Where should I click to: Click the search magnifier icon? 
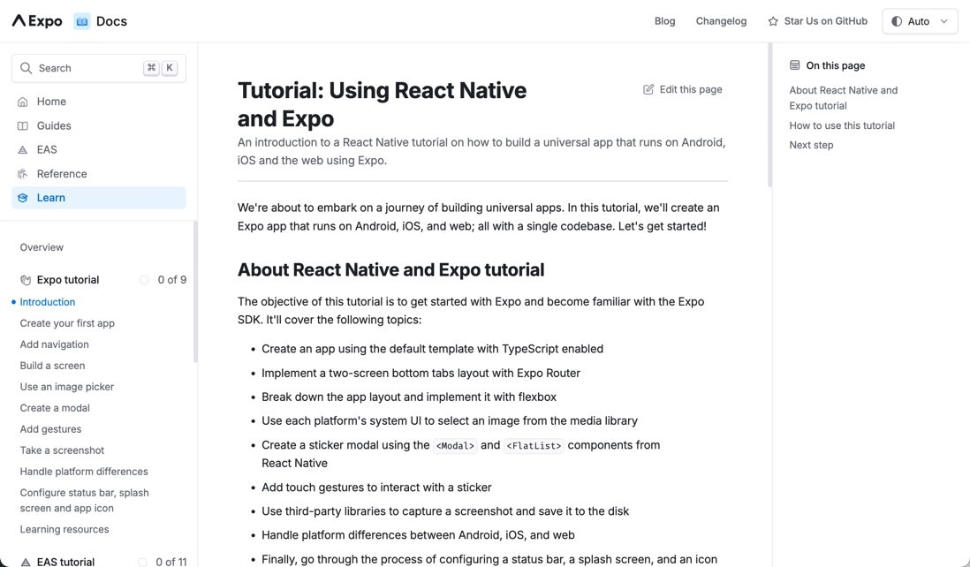click(26, 68)
